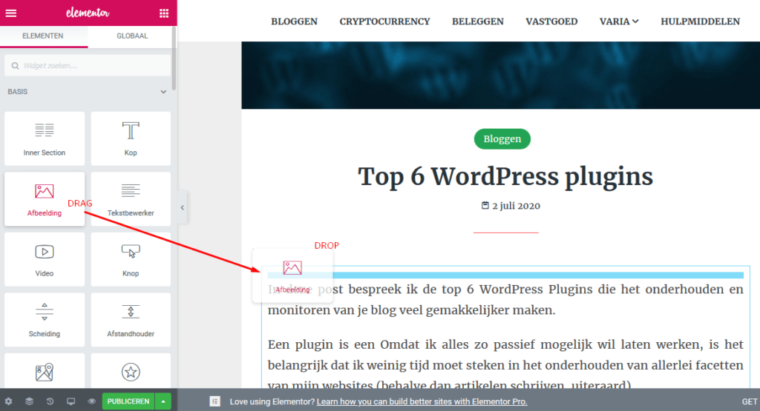The image size is (760, 411).
Task: Open the VASTGOED menu item
Action: (x=551, y=21)
